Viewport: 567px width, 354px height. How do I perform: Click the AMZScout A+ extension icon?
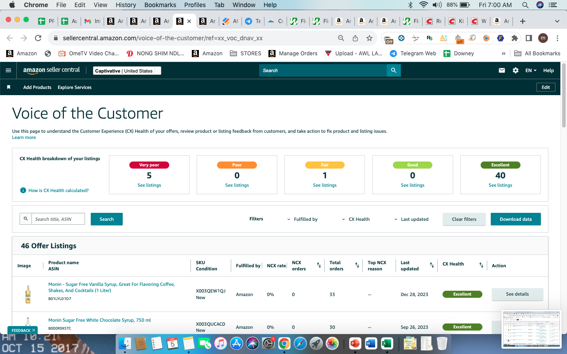[x=443, y=38]
